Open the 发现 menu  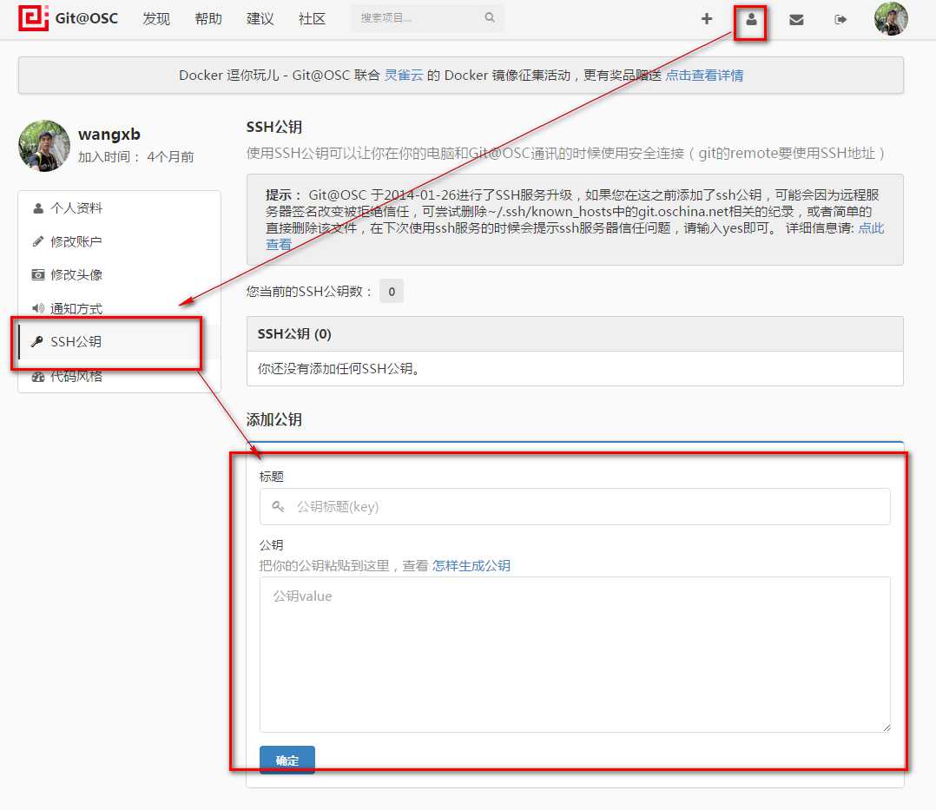click(x=156, y=18)
